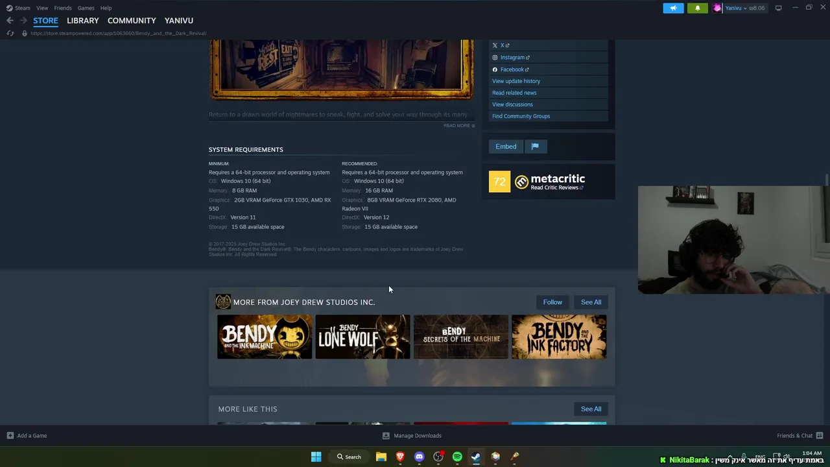The width and height of the screenshot is (830, 467).
Task: Click the Add a Game label
Action: pos(32,436)
